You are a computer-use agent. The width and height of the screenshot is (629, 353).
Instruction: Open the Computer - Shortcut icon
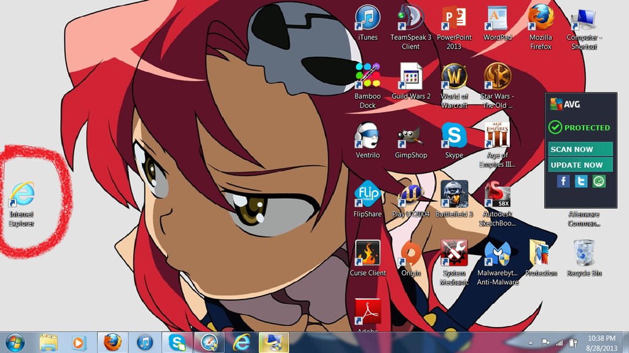tap(584, 27)
